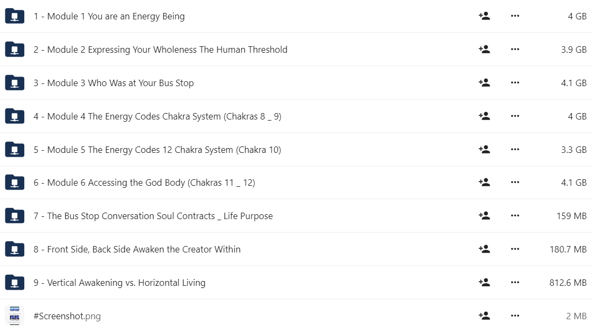The width and height of the screenshot is (592, 330).
Task: Open more options for #Screenshot.png
Action: 515,315
